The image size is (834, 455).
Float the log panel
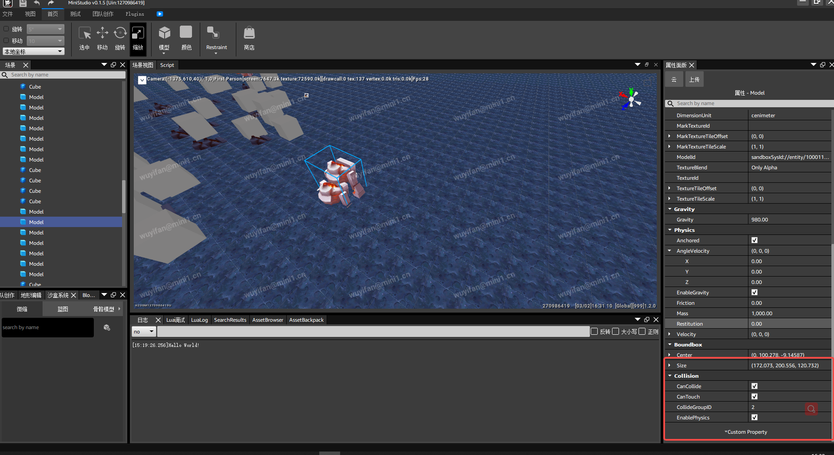[x=647, y=320]
